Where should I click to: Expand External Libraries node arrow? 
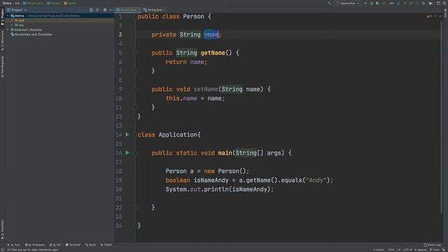tap(8, 29)
